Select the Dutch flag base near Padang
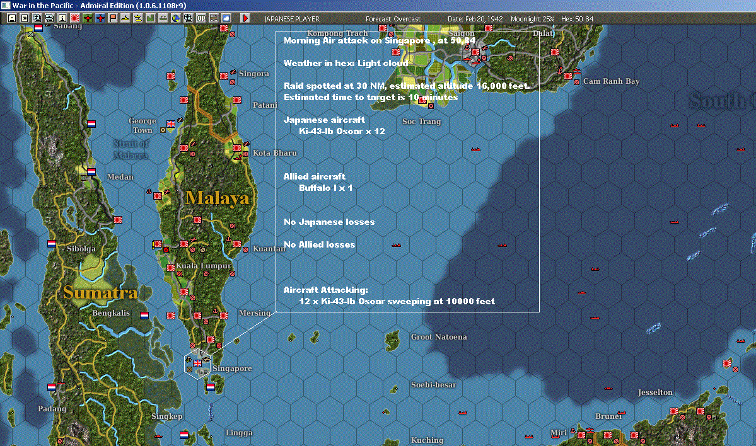 pyautogui.click(x=52, y=387)
